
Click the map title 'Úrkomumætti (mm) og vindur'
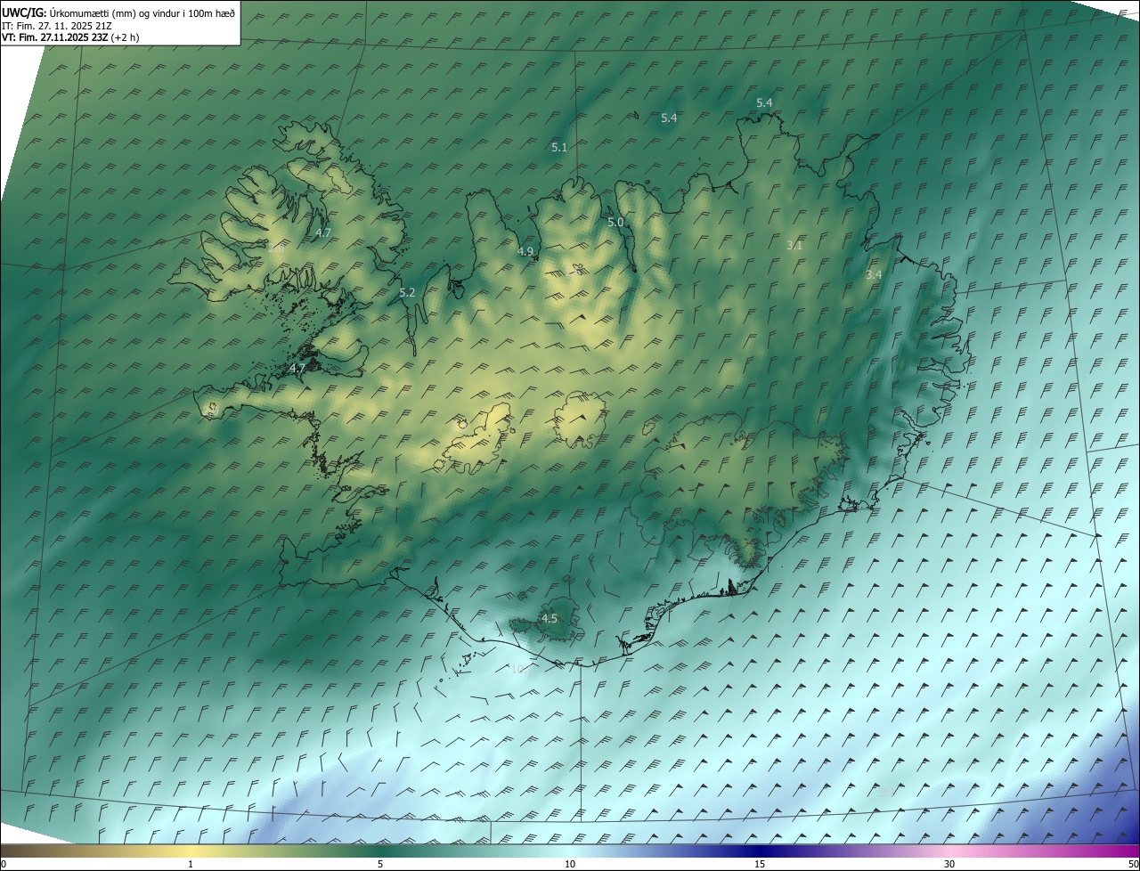point(142,12)
